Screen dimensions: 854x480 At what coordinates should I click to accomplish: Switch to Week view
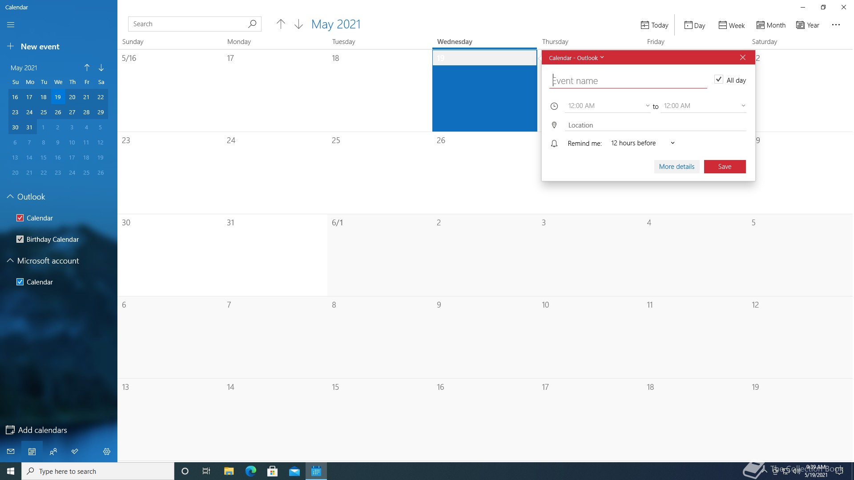point(732,25)
